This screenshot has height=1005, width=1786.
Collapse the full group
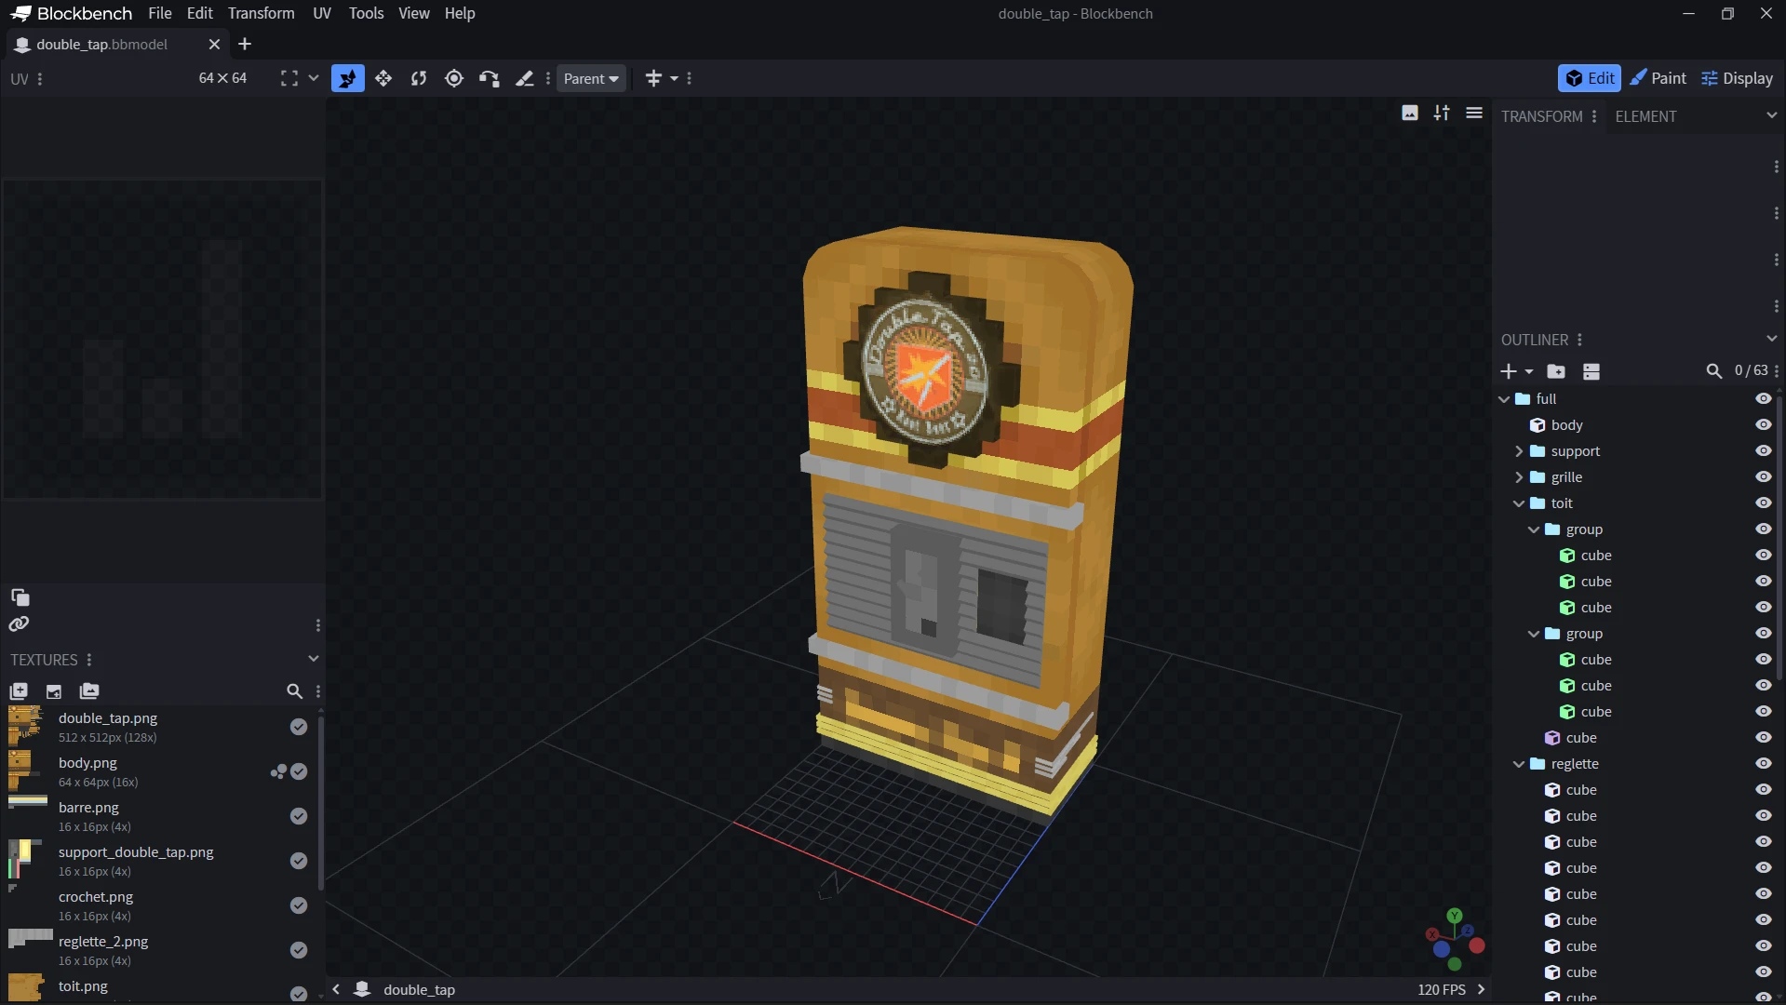1504,399
